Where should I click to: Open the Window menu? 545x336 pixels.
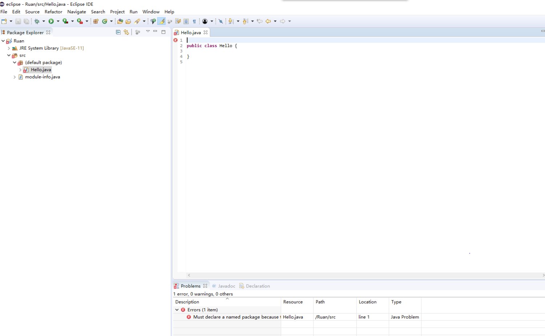(x=151, y=12)
